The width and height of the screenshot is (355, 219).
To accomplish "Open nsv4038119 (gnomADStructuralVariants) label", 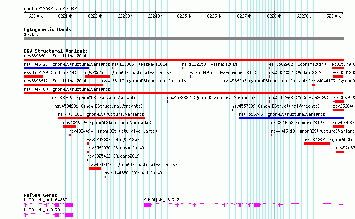I will tap(144, 81).
